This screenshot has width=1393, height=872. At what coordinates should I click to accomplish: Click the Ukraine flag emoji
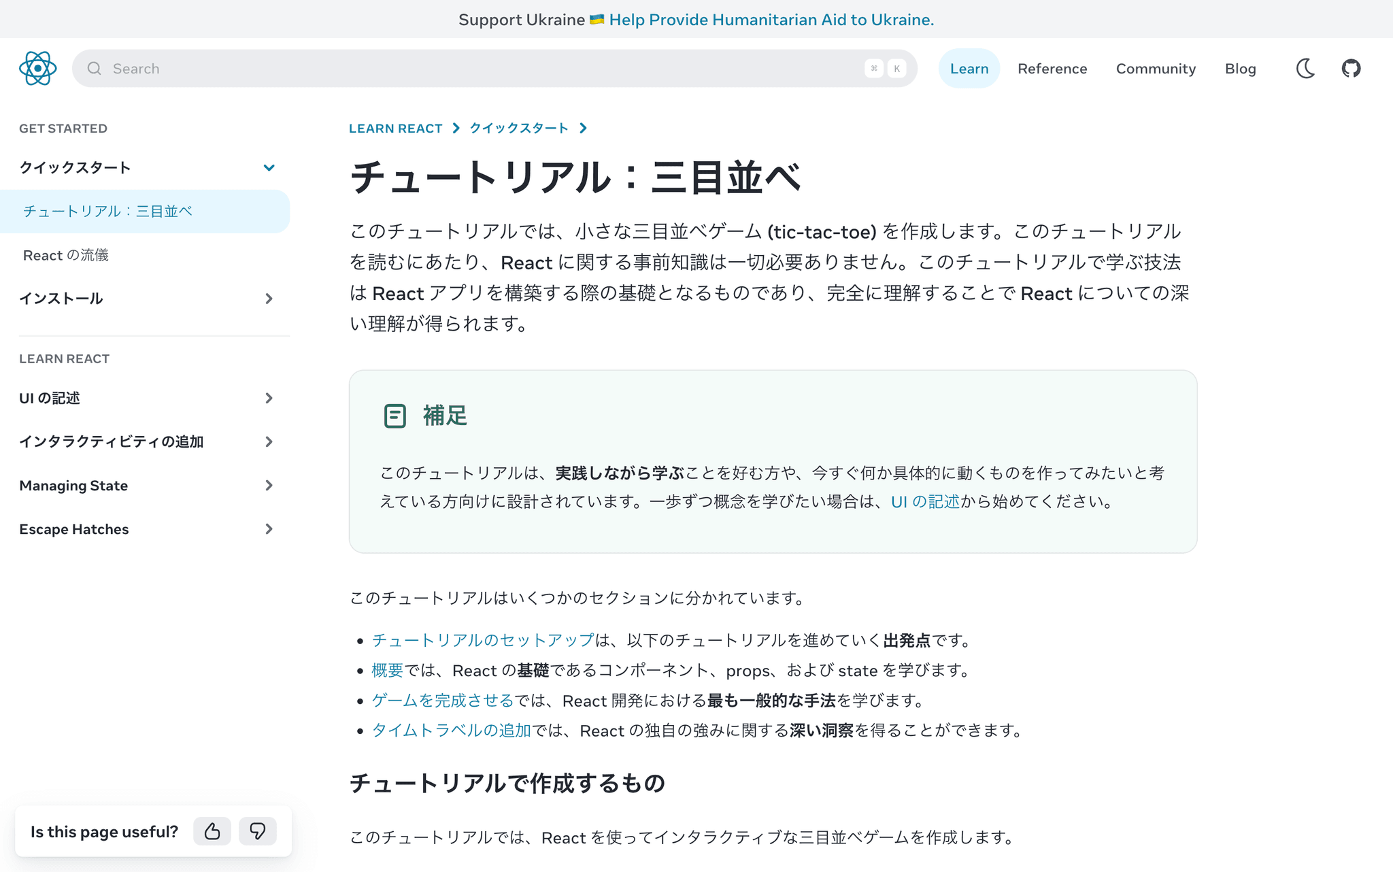point(597,20)
